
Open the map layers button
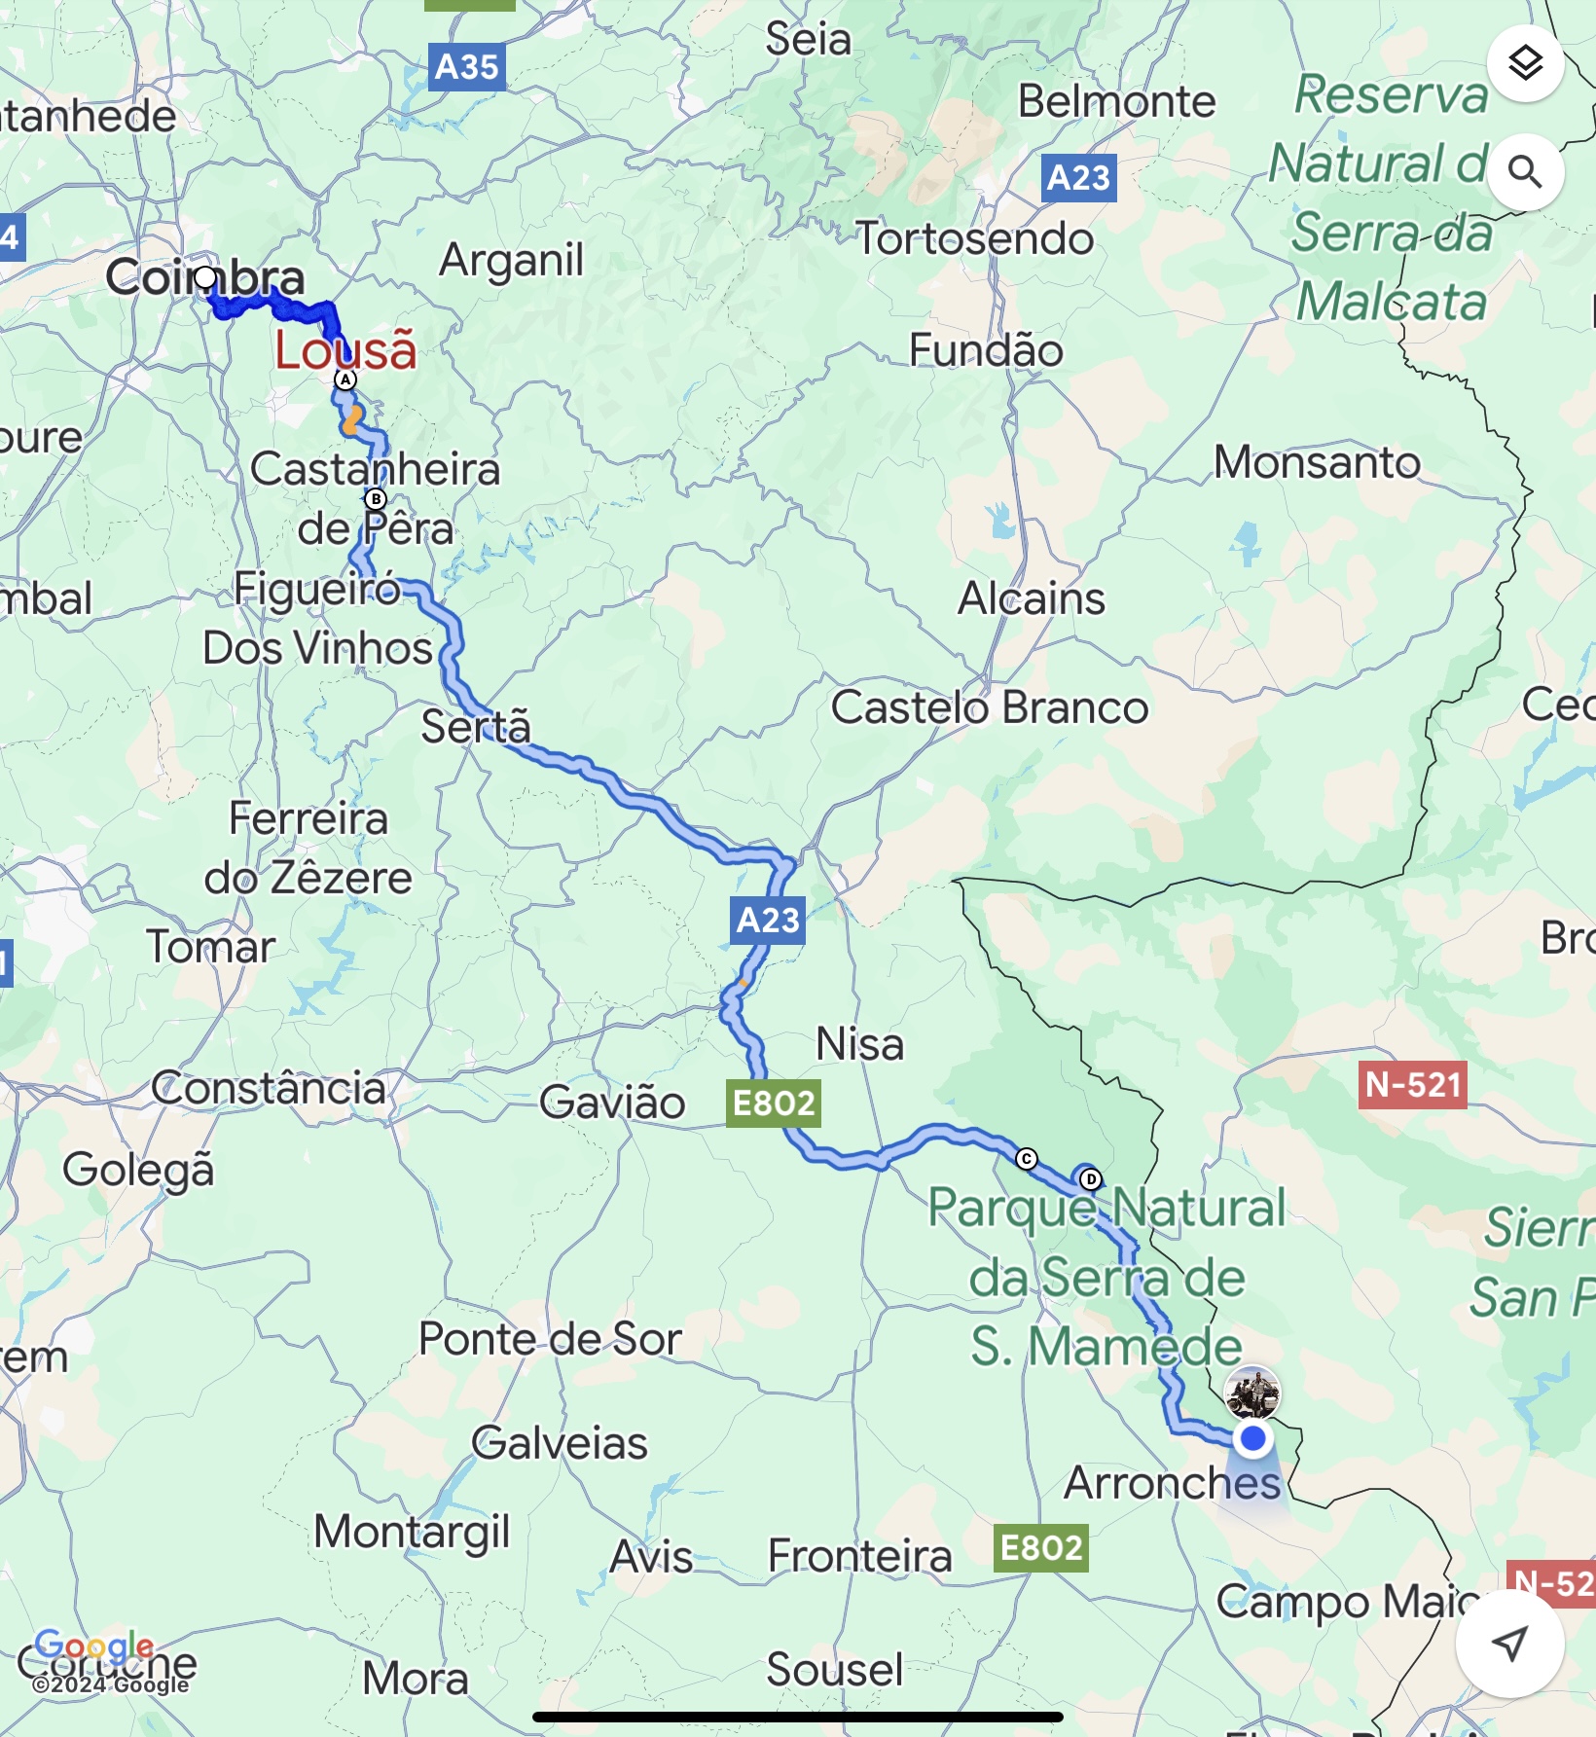click(1525, 63)
